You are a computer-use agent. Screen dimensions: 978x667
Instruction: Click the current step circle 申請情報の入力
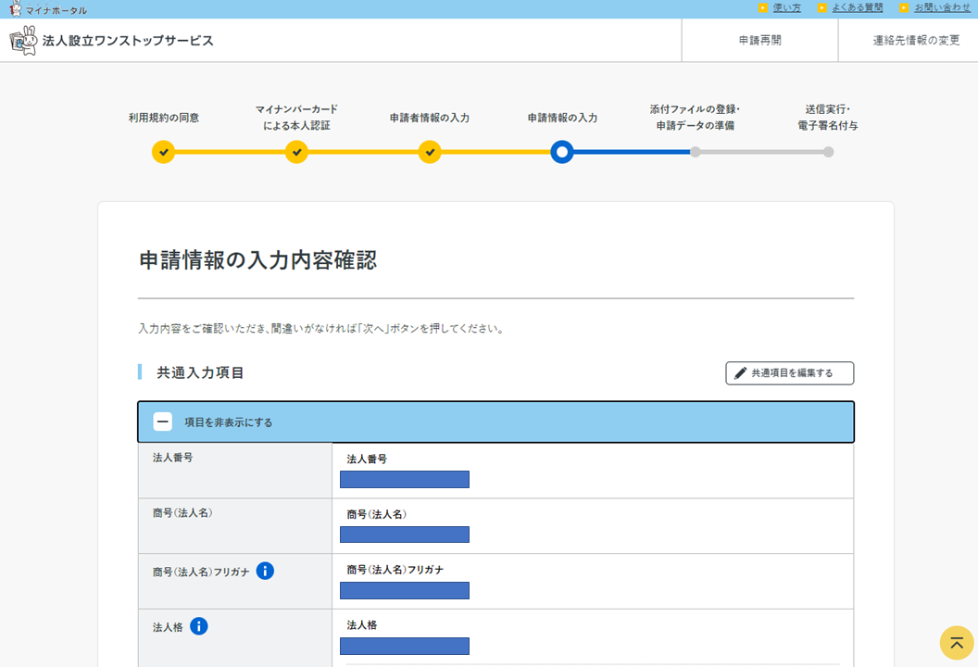pyautogui.click(x=562, y=152)
